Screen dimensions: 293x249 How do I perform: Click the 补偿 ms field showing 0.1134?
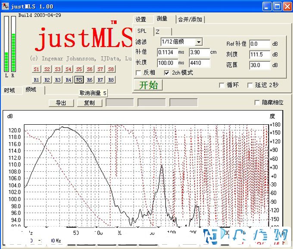(167, 52)
